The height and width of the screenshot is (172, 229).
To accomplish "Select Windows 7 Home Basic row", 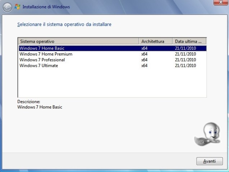I will click(x=113, y=48).
